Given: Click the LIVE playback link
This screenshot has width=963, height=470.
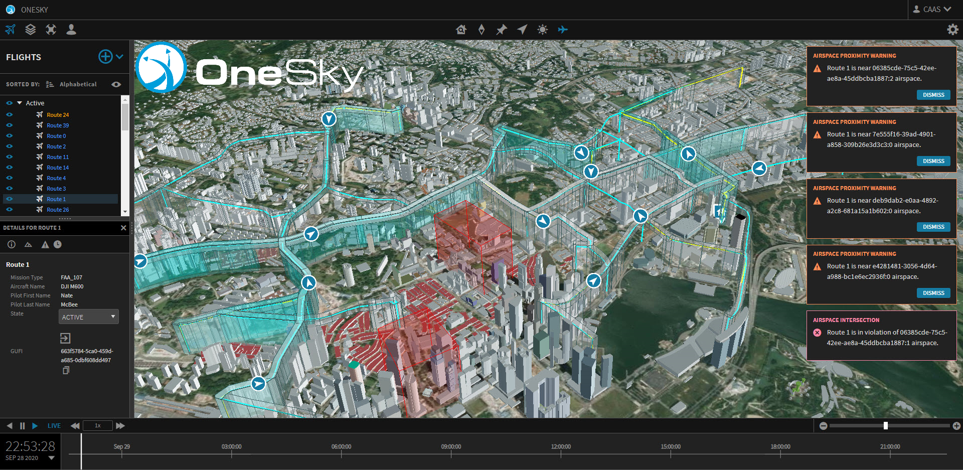Looking at the screenshot, I should click(54, 426).
